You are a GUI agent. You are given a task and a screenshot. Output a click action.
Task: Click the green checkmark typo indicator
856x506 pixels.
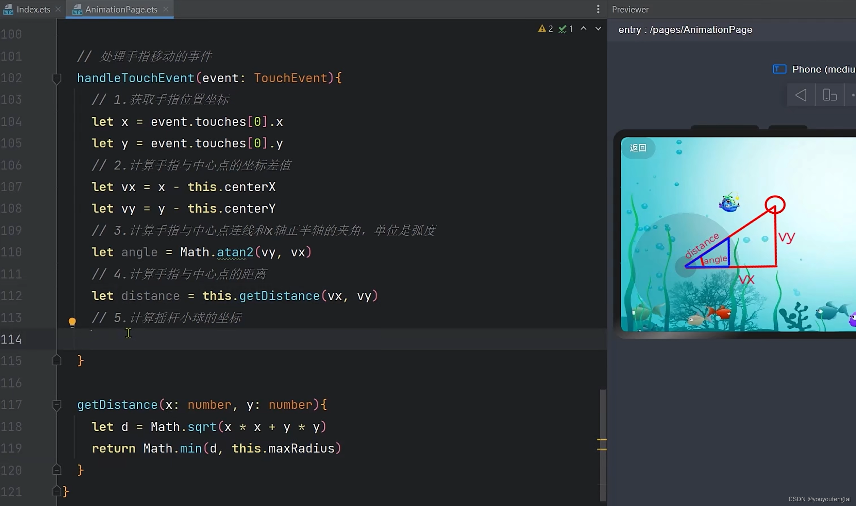[566, 29]
